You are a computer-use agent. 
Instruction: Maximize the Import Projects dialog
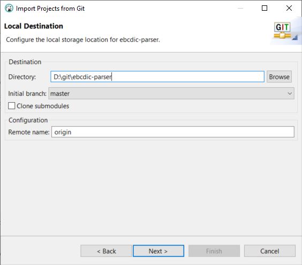pyautogui.click(x=265, y=8)
